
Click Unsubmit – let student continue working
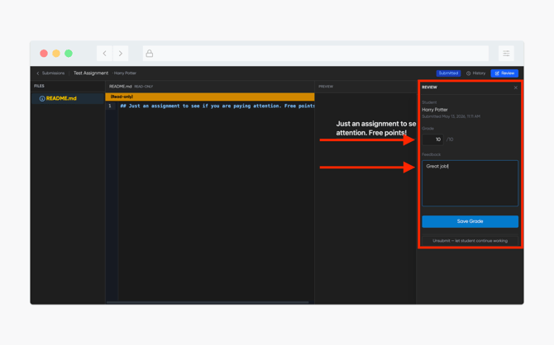[470, 240]
